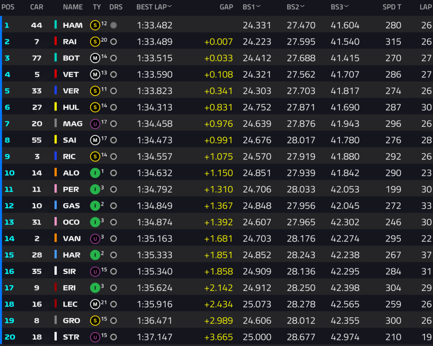
Task: Select PER's best lap time 1:34.792
Action: pyautogui.click(x=154, y=190)
